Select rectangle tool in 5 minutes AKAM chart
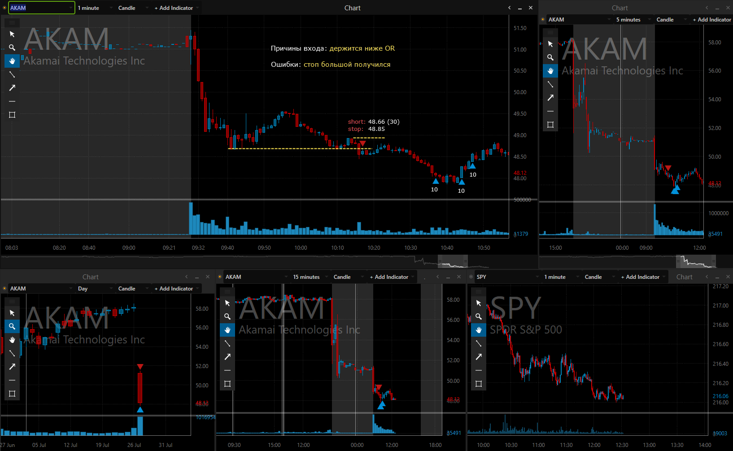The width and height of the screenshot is (733, 451). click(x=550, y=125)
